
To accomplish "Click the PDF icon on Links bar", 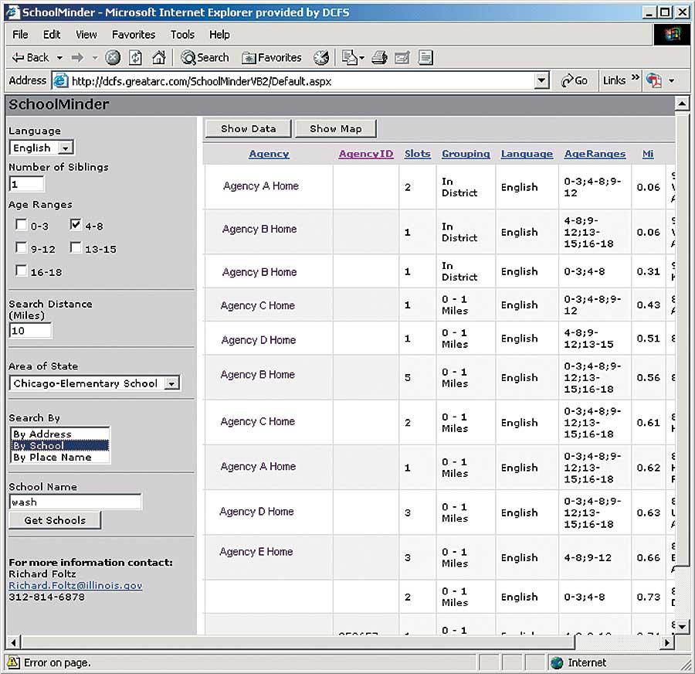I will [x=654, y=80].
